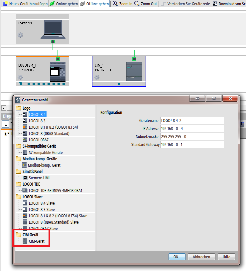Select LOGO! TDE 6ED1055-4MH08-0BA1

pyautogui.click(x=56, y=190)
